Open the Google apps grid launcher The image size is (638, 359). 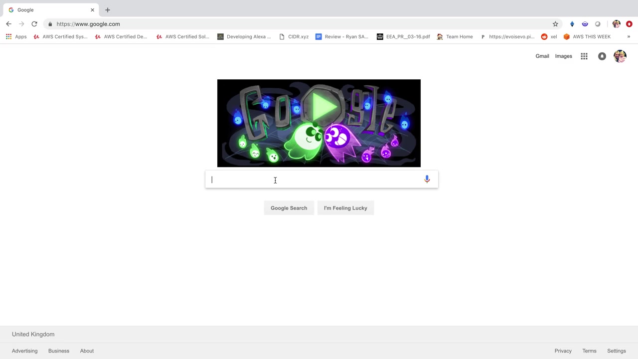584,56
